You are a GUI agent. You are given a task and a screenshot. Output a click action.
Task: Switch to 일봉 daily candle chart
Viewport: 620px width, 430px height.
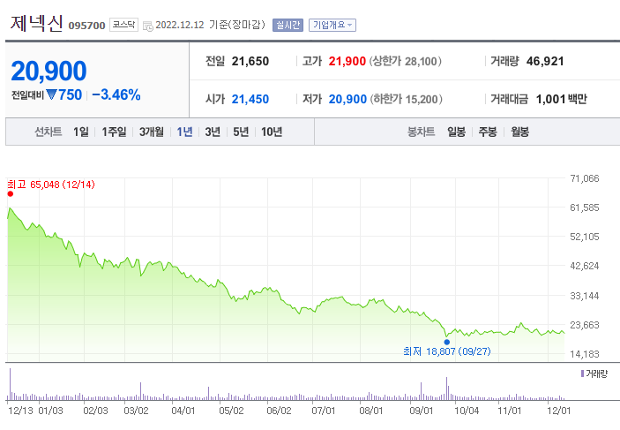tap(456, 132)
